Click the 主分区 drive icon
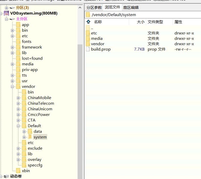This screenshot has width=201, height=179. point(12,19)
